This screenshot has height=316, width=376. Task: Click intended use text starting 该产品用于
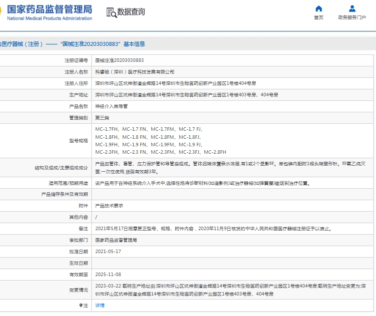coord(203,183)
